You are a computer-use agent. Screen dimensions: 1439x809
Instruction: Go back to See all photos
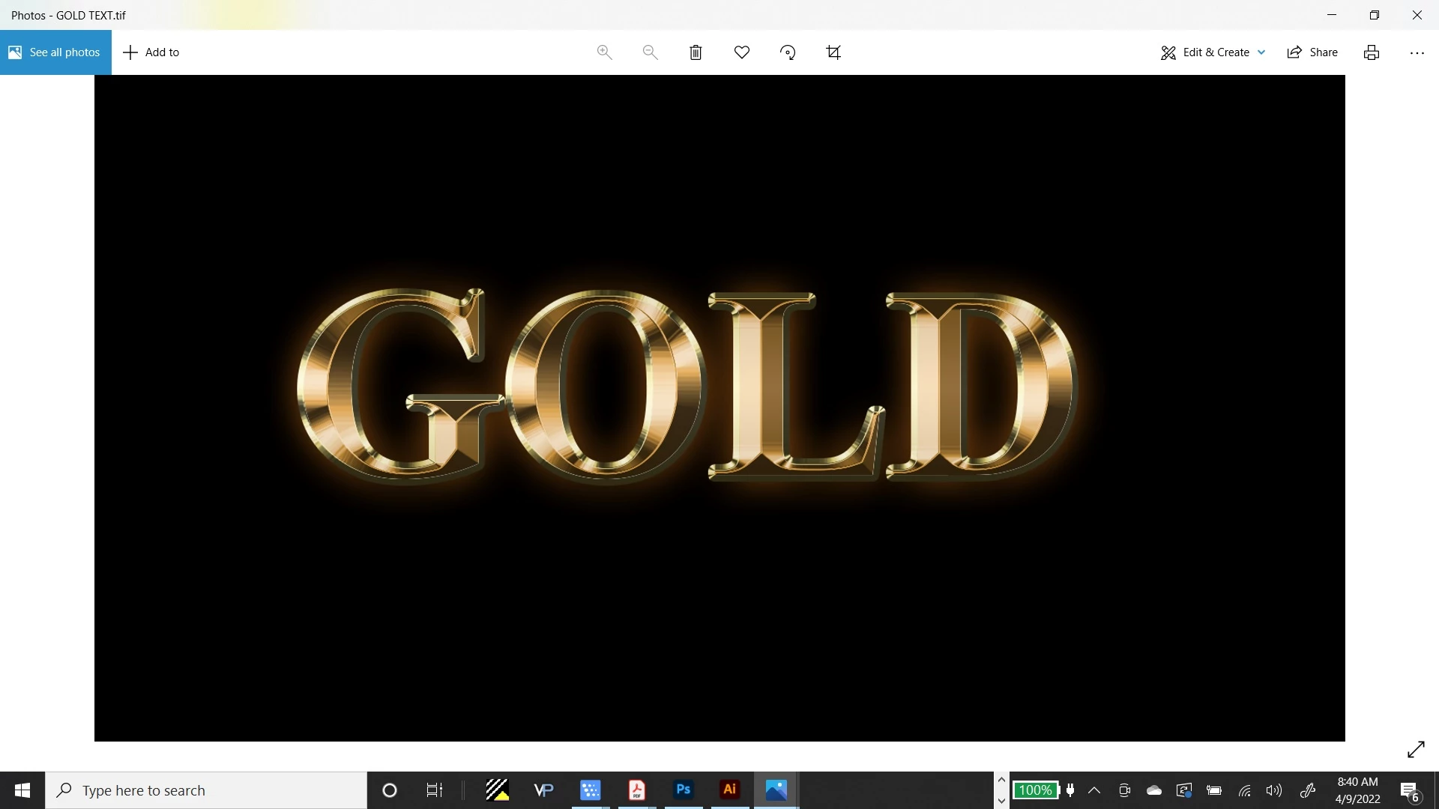point(55,52)
